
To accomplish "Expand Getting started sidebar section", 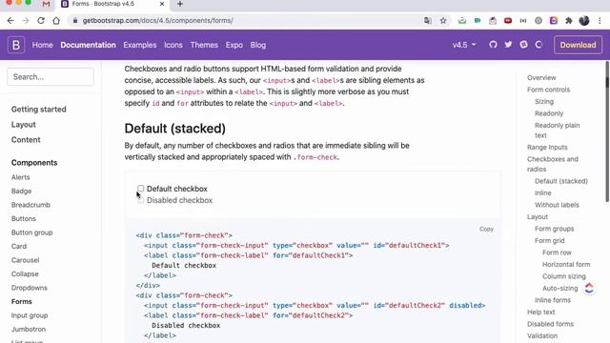I will tap(38, 110).
